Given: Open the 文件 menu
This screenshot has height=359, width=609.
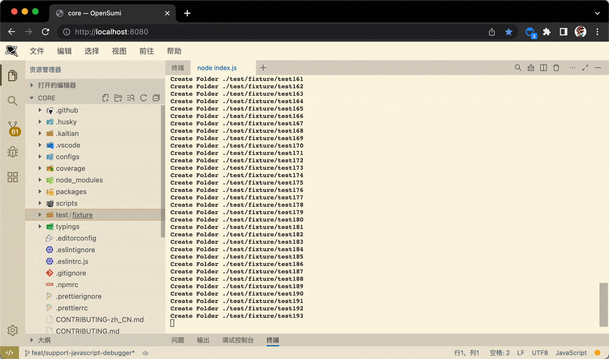Looking at the screenshot, I should (x=37, y=51).
